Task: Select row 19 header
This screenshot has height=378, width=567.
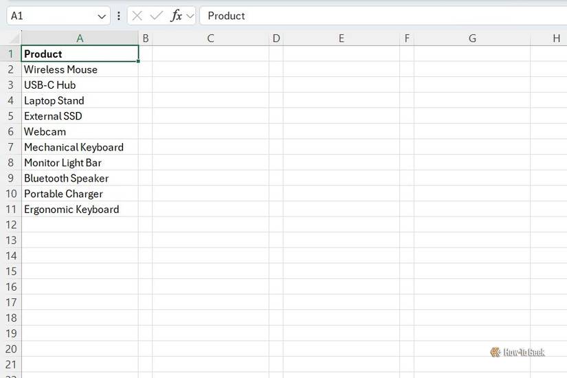Action: point(11,333)
